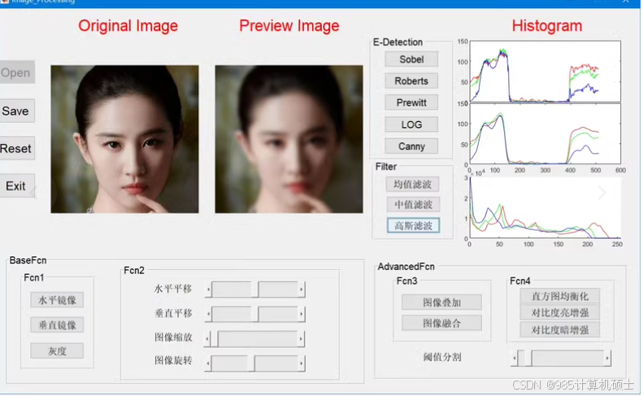Click the Fcn2 panel label
Image resolution: width=643 pixels, height=396 pixels.
[x=134, y=271]
